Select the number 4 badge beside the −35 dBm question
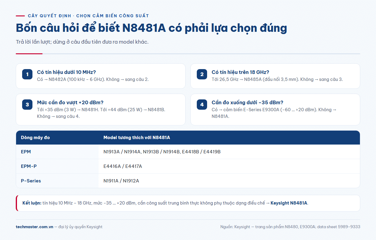Image resolution: width=376 pixels, height=240 pixels. click(202, 105)
